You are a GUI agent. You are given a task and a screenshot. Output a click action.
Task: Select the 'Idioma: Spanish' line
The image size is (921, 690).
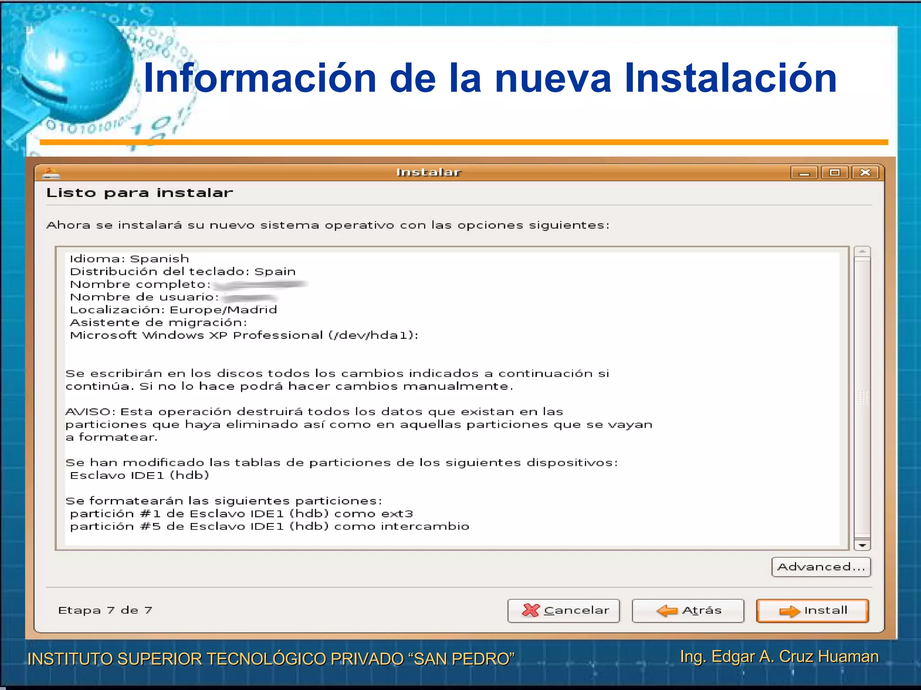coord(130,259)
